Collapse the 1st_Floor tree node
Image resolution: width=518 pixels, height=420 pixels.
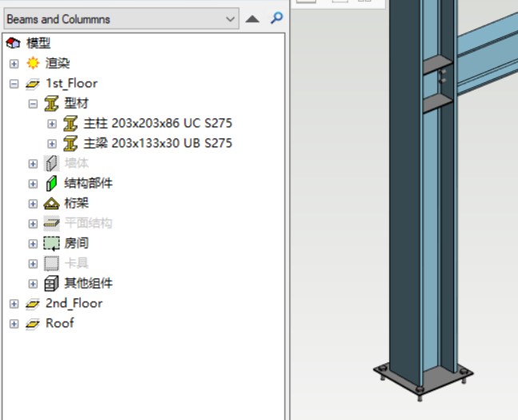pyautogui.click(x=14, y=84)
